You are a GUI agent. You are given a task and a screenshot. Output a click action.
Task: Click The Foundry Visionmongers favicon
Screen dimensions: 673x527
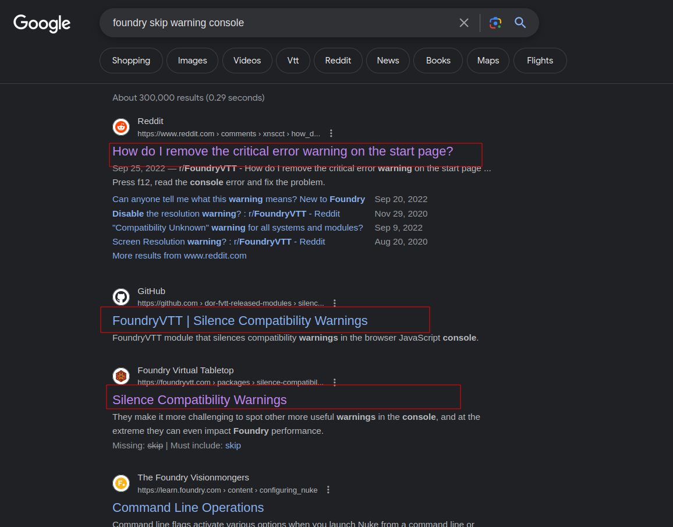[121, 483]
